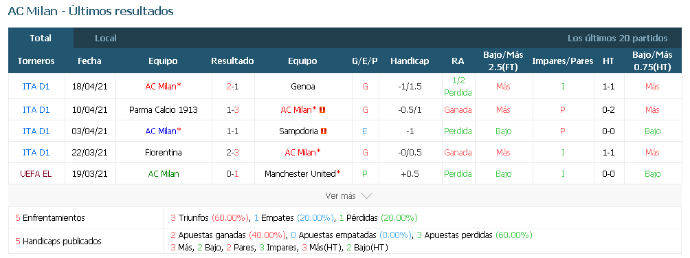The width and height of the screenshot is (690, 258).
Task: Click Parma Calcio 1913 team name
Action: tap(164, 110)
